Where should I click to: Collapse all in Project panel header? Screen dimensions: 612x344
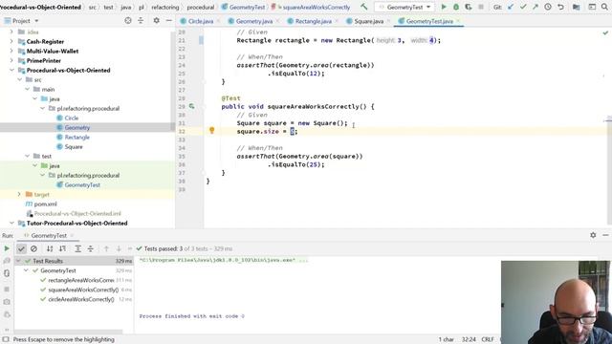click(141, 21)
